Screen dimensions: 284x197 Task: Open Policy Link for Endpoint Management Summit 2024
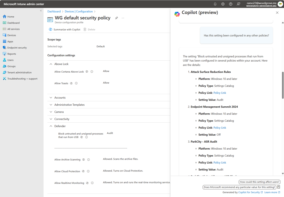(x=220, y=128)
